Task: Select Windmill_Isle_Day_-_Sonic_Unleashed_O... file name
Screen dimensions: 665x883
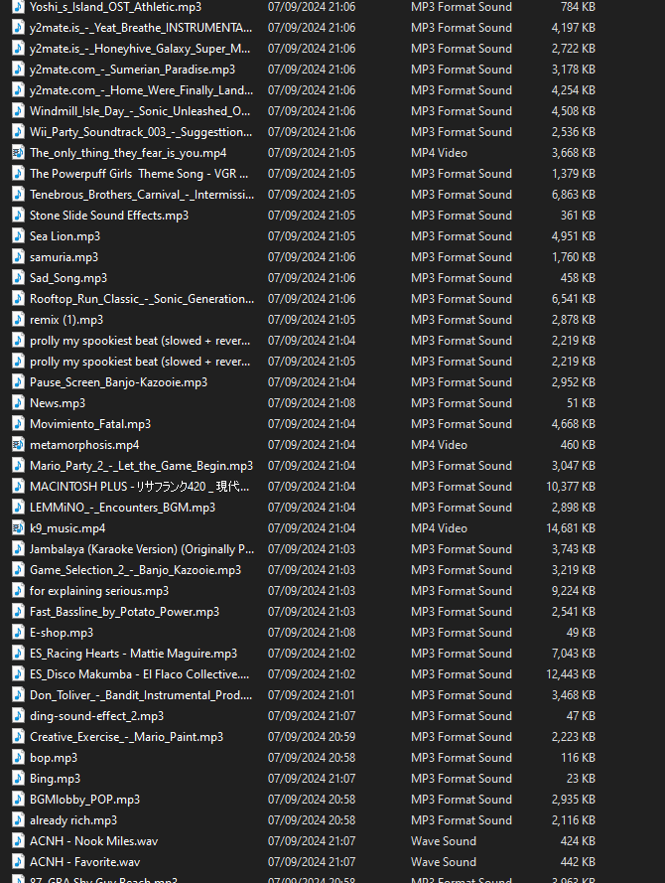Action: pyautogui.click(x=140, y=111)
